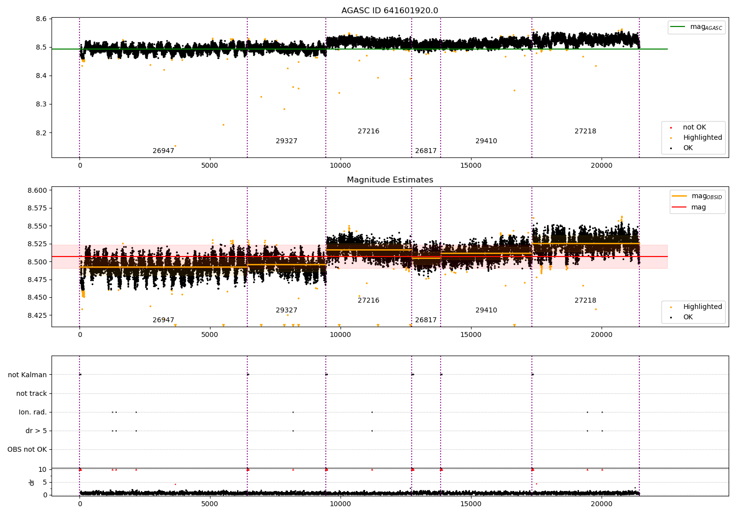Viewport: 736px width, 515px height.
Task: Click the plot title 'AGASC ID 641601920.0'
Action: [390, 11]
